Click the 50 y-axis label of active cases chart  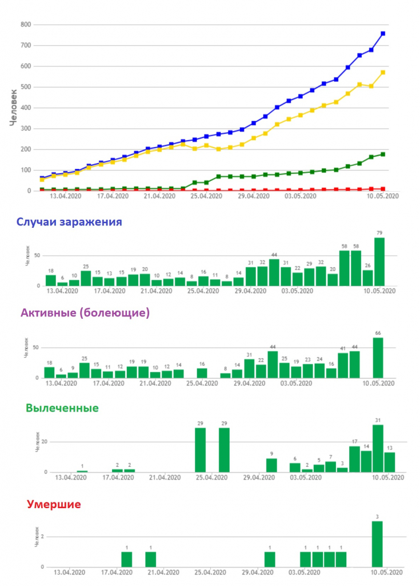[36, 348]
